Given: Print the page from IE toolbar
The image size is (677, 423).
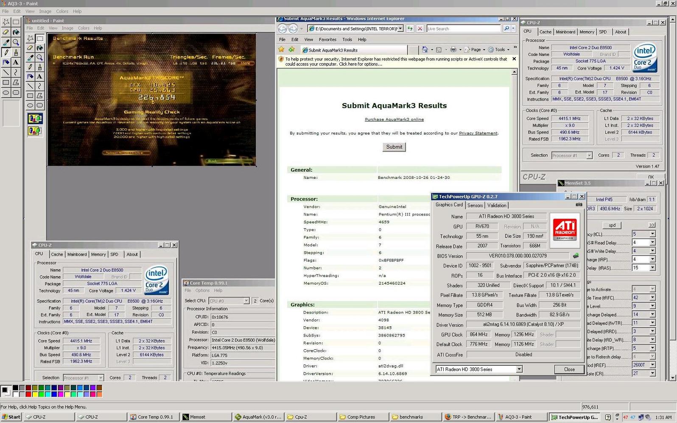Looking at the screenshot, I should [x=453, y=50].
